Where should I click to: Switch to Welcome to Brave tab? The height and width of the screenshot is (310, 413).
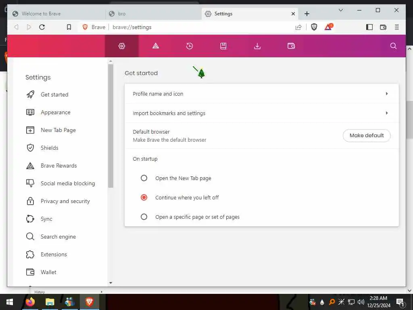(x=56, y=14)
